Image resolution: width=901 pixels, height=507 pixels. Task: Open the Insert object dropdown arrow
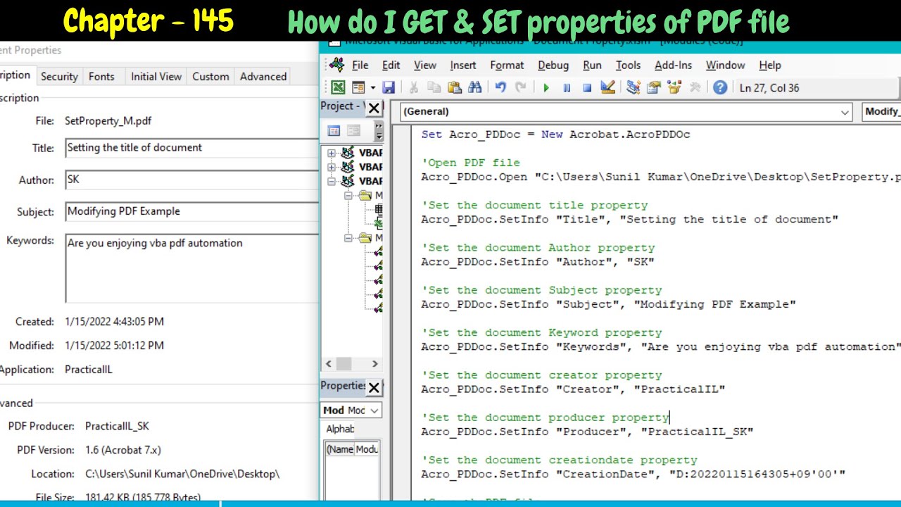[x=372, y=87]
